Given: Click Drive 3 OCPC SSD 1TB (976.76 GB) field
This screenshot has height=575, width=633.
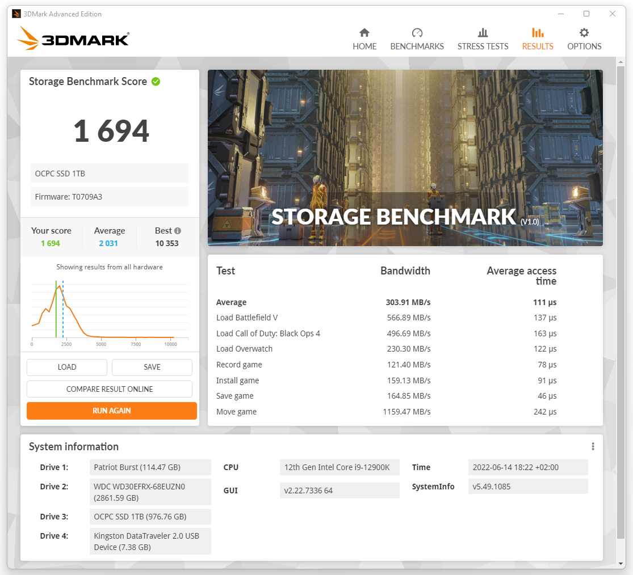Looking at the screenshot, I should 150,517.
